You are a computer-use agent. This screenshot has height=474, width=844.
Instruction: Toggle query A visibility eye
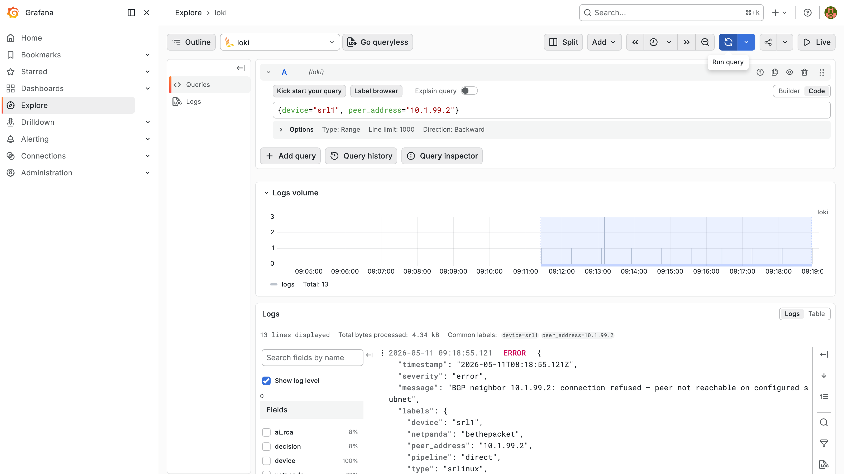[790, 72]
